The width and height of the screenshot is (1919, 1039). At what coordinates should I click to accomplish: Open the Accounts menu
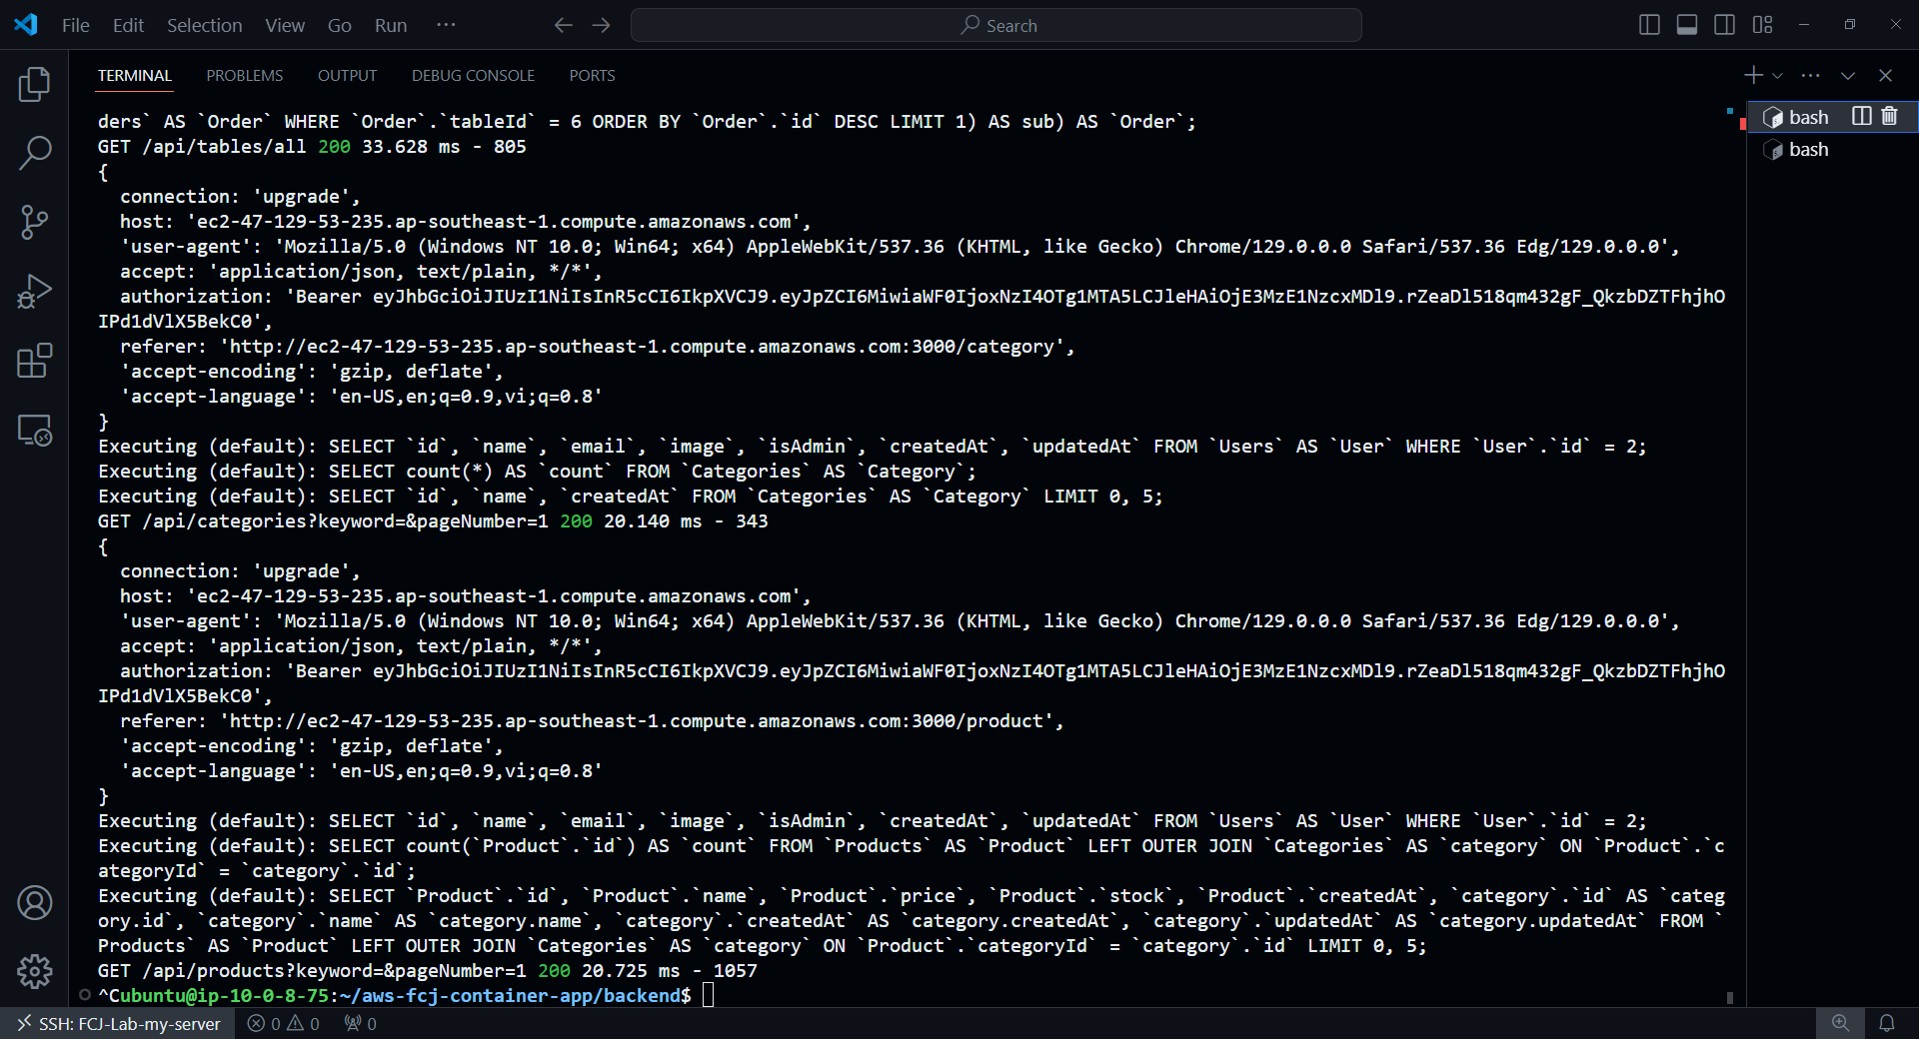point(34,903)
